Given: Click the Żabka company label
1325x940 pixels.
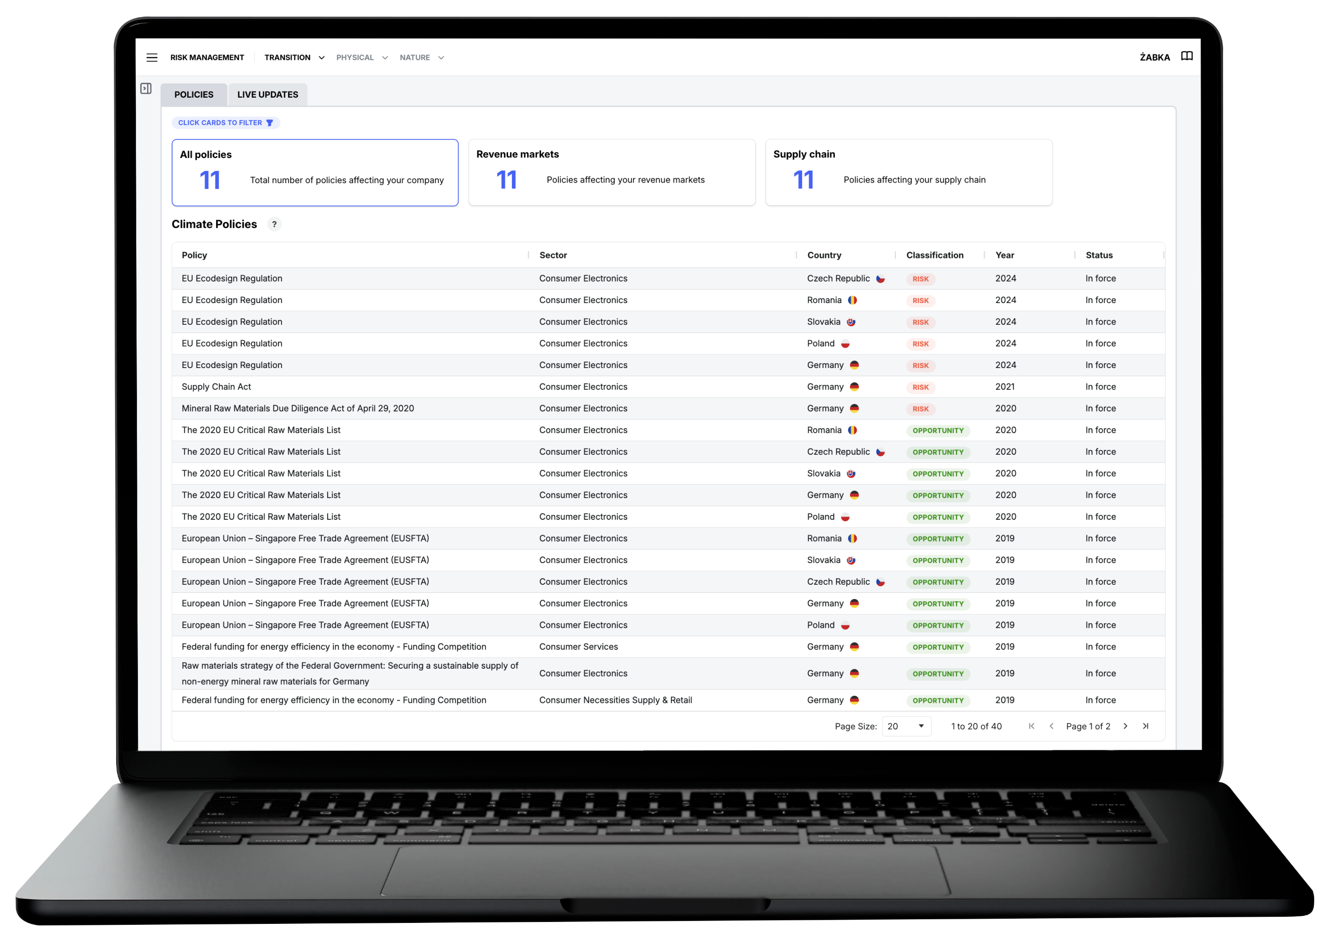Looking at the screenshot, I should point(1154,57).
